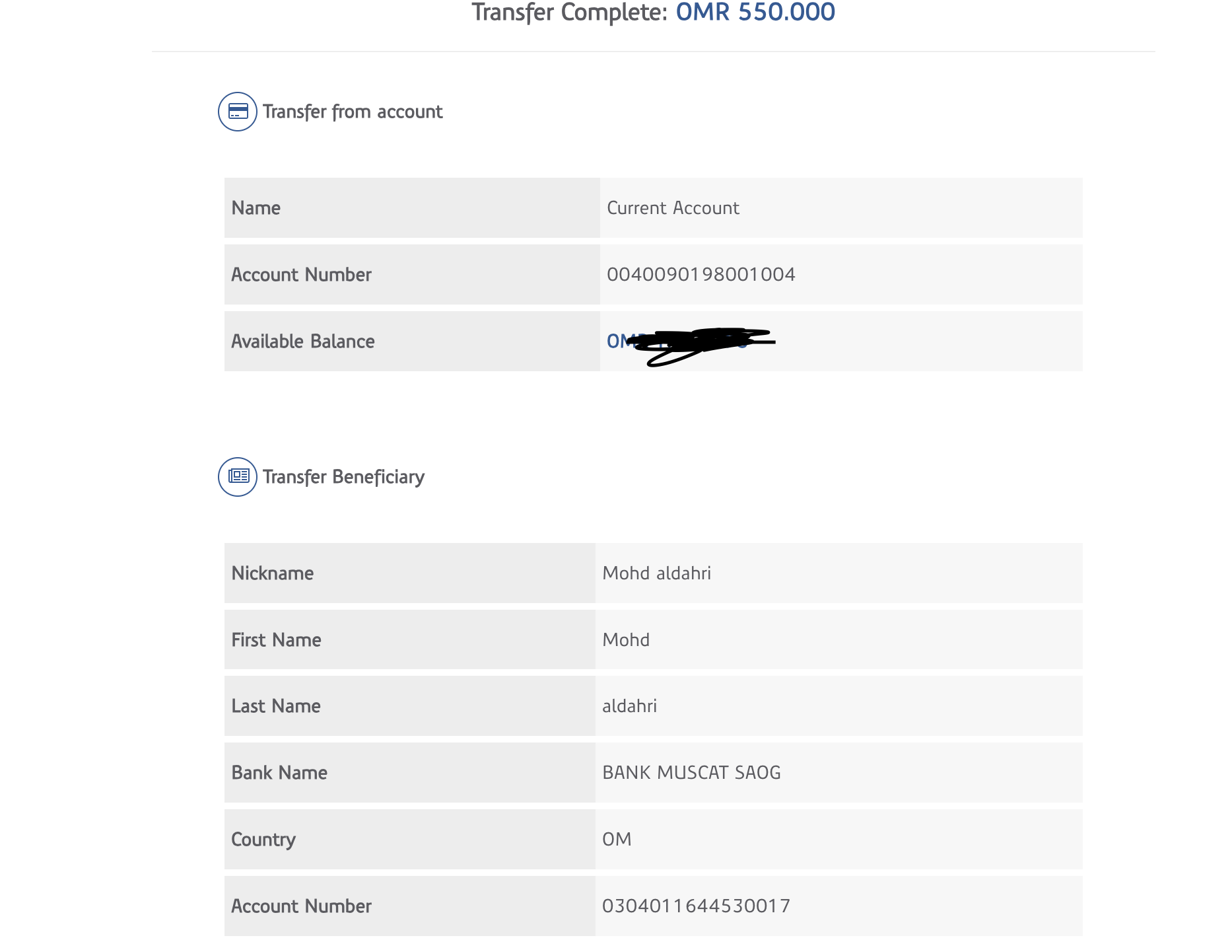Click the Current Account name value

[x=673, y=208]
